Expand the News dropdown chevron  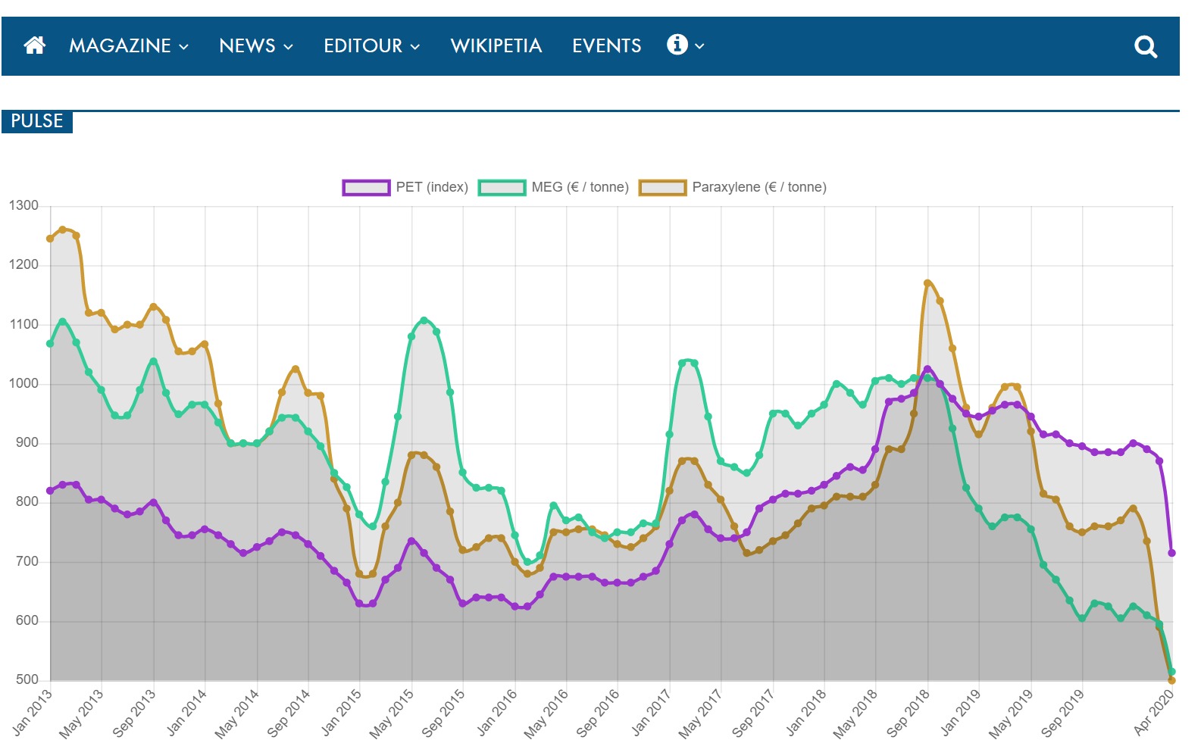288,47
